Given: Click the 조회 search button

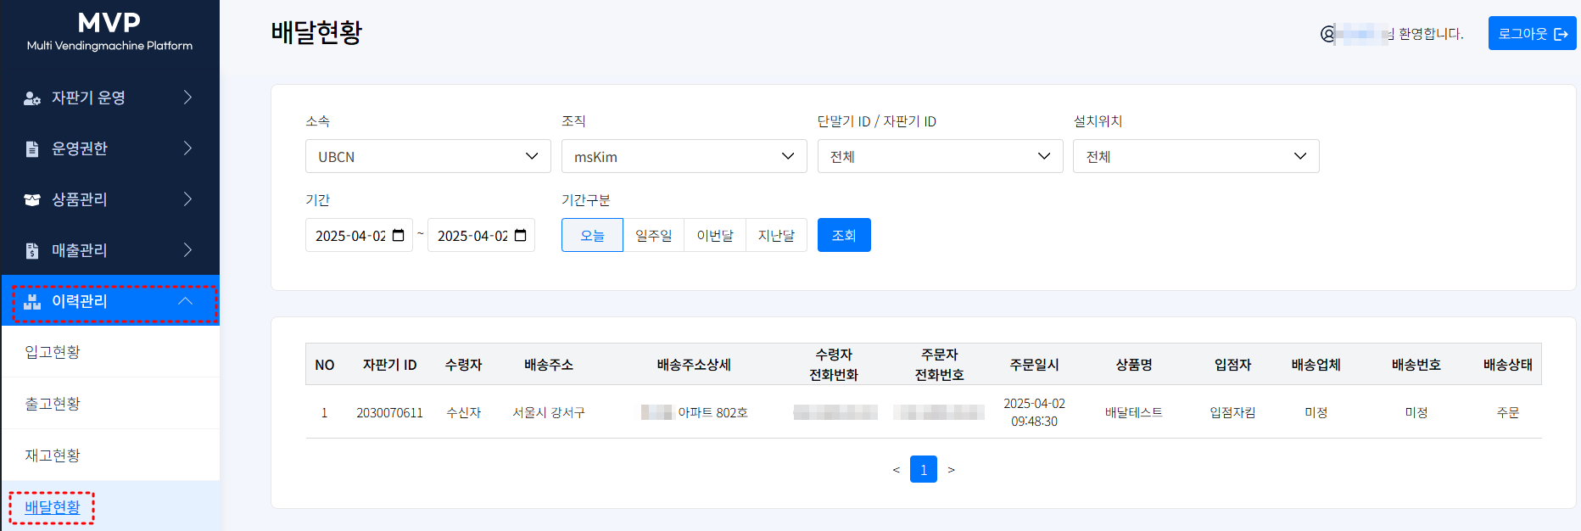Looking at the screenshot, I should coord(844,235).
